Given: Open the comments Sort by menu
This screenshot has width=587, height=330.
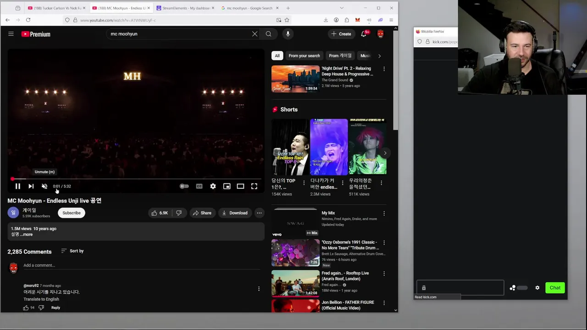Looking at the screenshot, I should pyautogui.click(x=72, y=251).
